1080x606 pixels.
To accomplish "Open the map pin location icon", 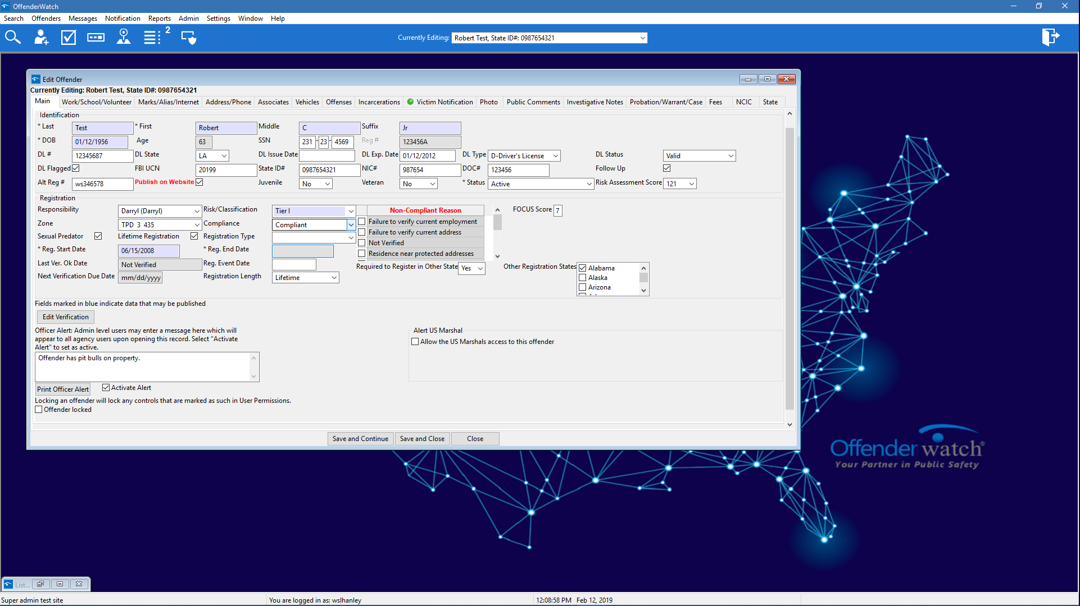I will click(124, 38).
